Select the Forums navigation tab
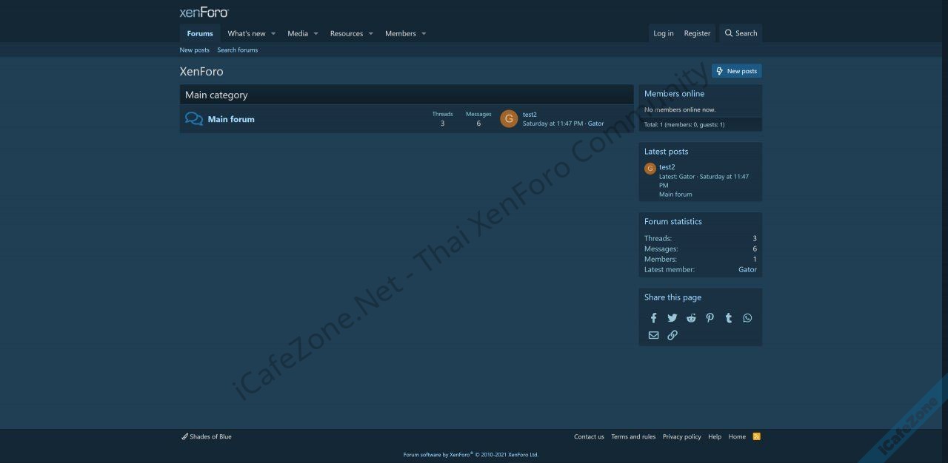948x463 pixels. [200, 33]
